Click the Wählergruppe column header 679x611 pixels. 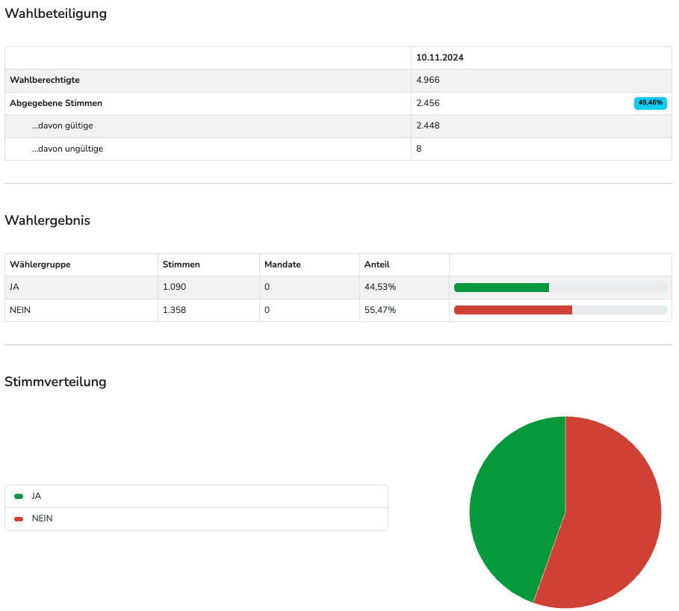tap(40, 264)
